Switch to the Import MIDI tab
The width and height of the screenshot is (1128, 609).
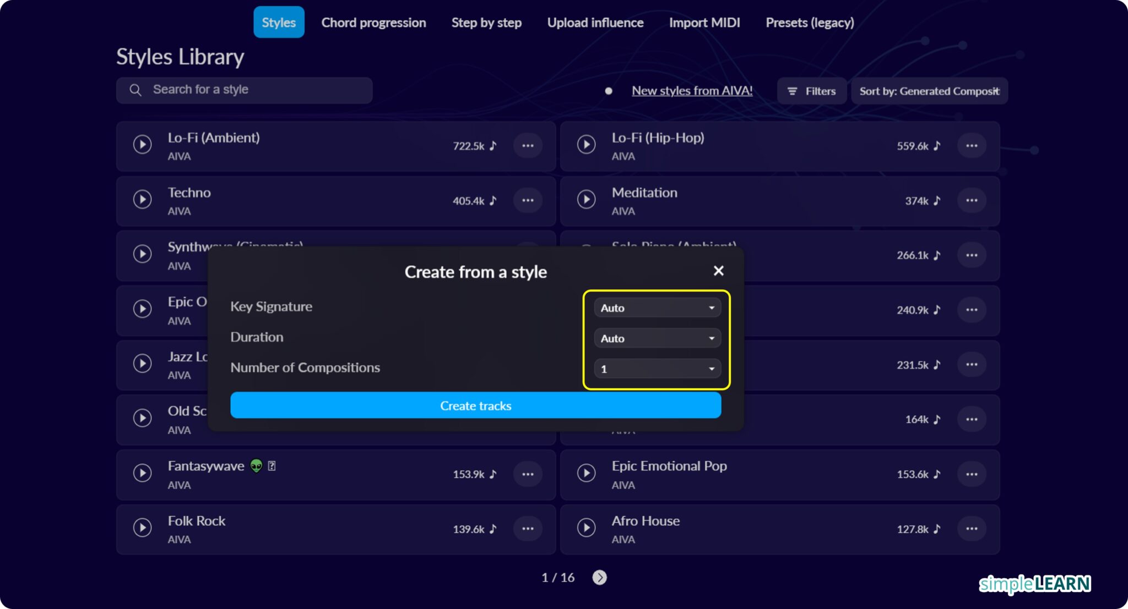(x=704, y=23)
